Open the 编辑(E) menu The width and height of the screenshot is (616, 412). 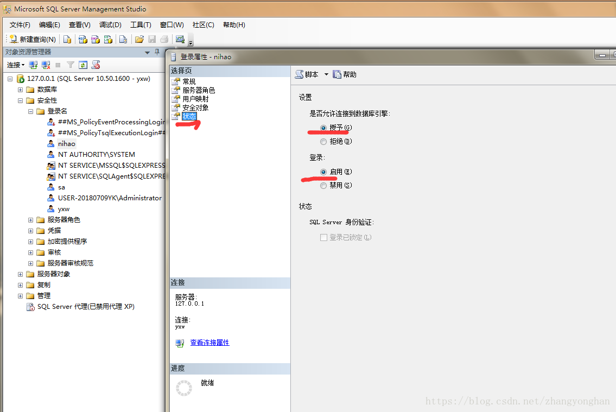pyautogui.click(x=49, y=25)
